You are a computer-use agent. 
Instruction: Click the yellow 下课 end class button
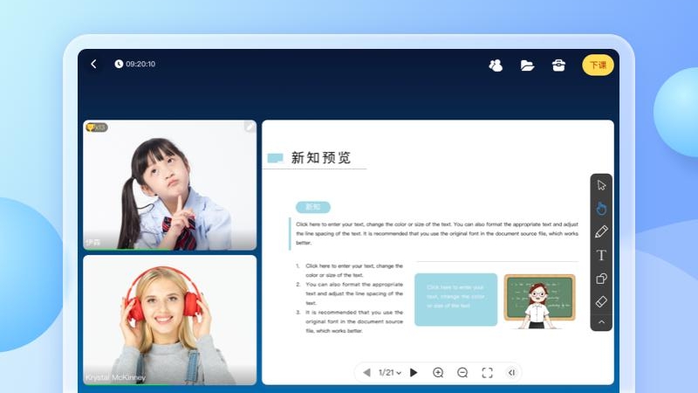pos(598,65)
